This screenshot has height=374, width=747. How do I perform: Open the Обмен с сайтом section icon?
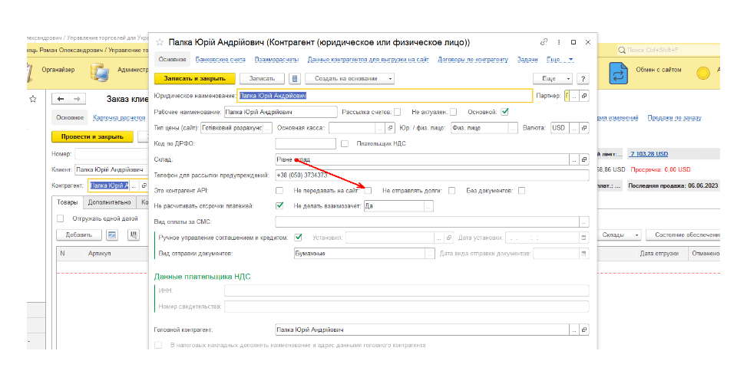(619, 71)
